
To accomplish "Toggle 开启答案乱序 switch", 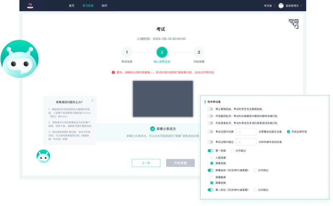I will point(211,123).
